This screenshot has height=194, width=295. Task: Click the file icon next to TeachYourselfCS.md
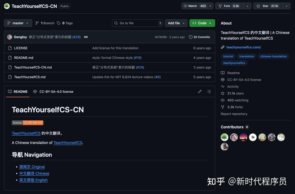pyautogui.click(x=10, y=77)
